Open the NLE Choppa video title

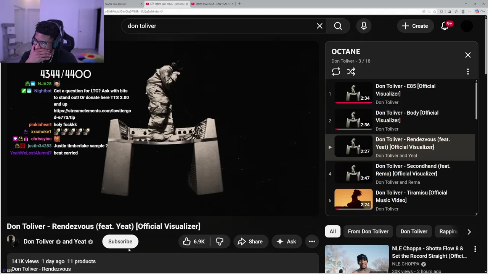pos(429,252)
